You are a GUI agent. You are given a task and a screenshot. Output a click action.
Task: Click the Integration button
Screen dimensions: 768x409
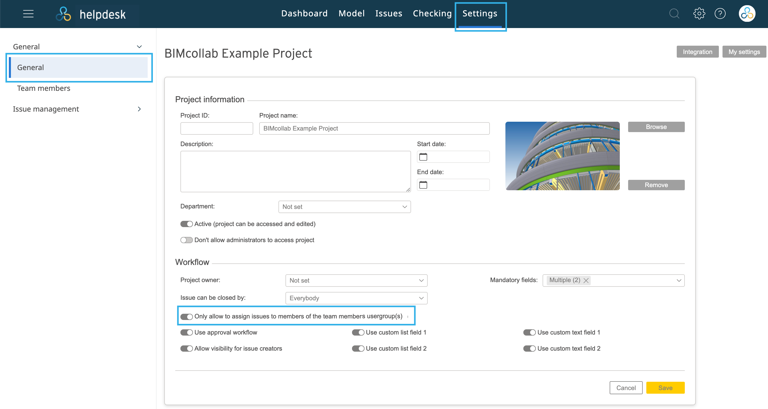[698, 52]
